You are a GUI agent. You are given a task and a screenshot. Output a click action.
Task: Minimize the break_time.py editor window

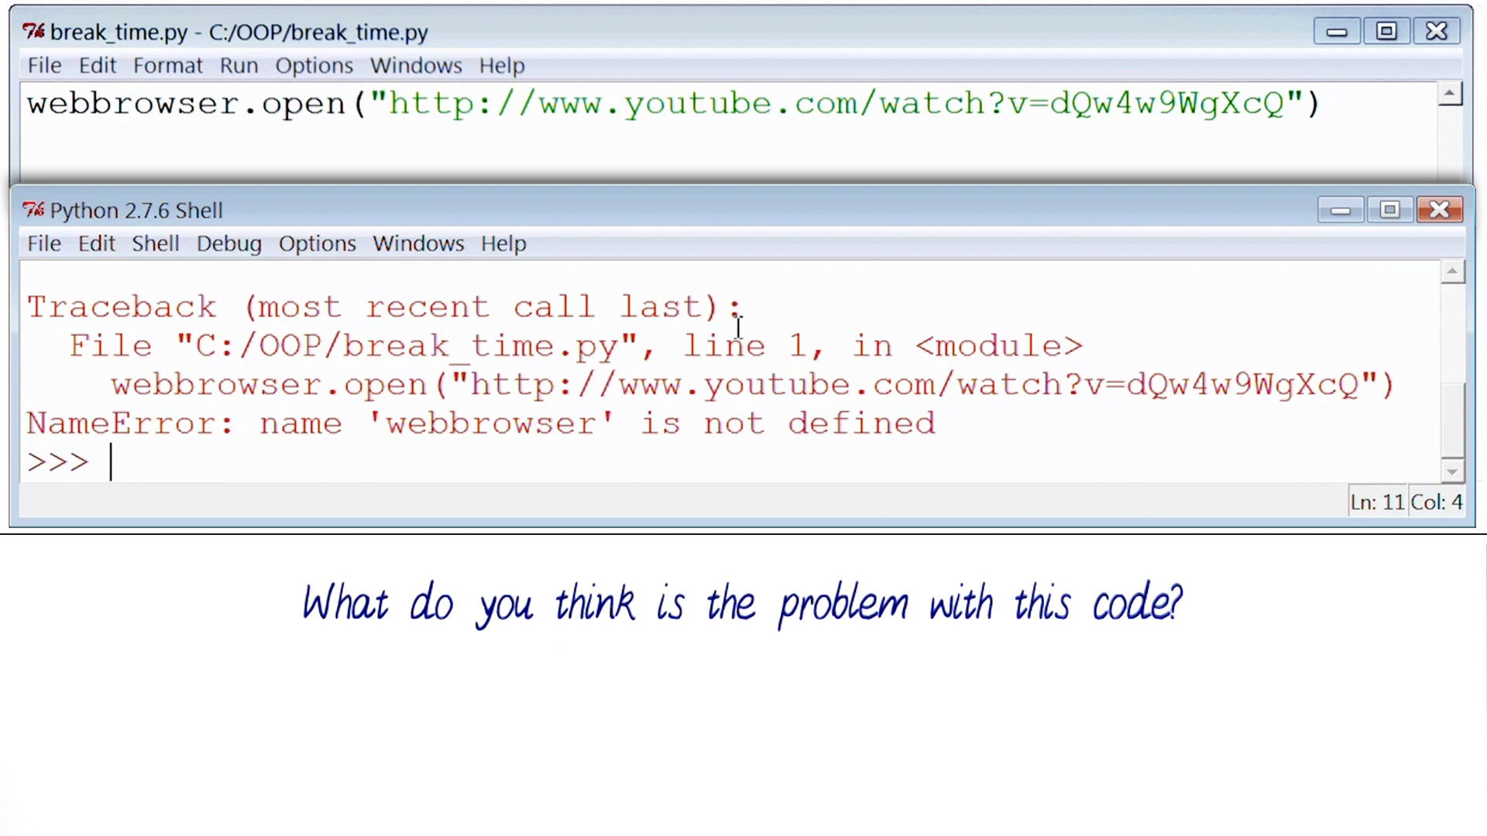pos(1337,32)
